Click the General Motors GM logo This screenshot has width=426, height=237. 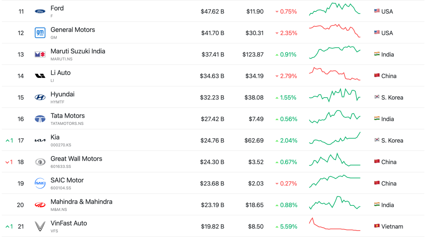click(40, 33)
